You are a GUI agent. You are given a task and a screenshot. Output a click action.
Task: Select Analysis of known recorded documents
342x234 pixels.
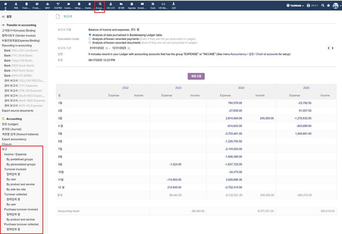[90, 43]
